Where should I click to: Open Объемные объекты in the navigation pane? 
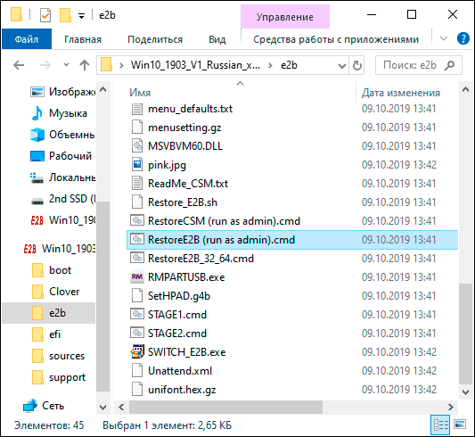(x=63, y=135)
